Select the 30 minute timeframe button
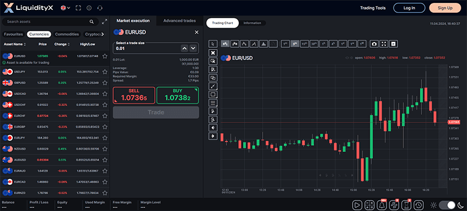The height and width of the screenshot is (211, 467). [314, 44]
